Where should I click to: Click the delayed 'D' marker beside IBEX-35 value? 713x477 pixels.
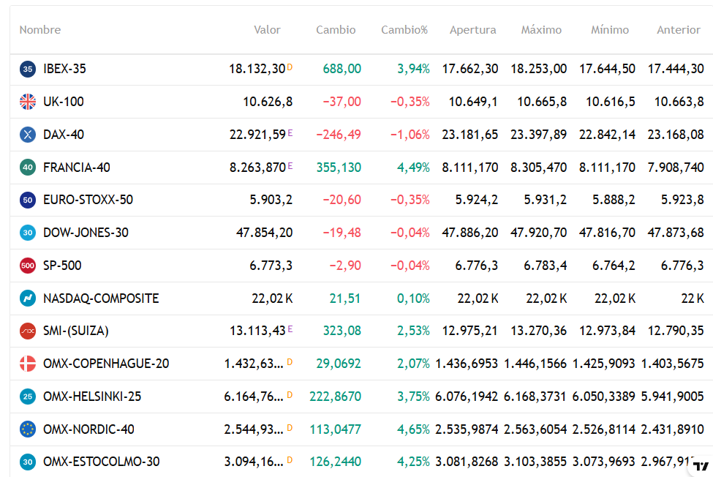[290, 67]
